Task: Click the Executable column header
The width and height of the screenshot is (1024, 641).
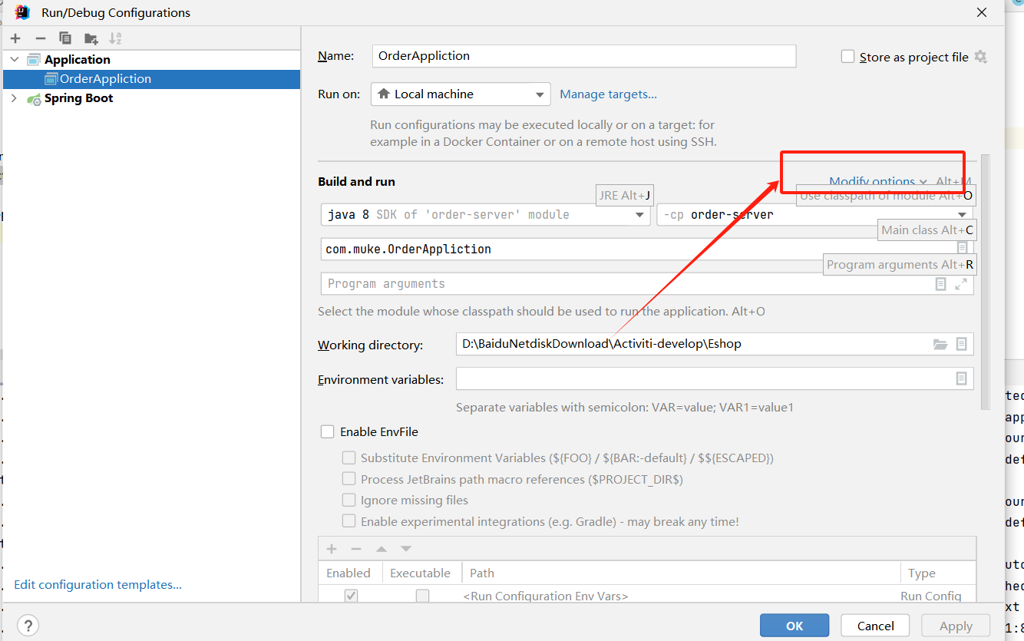Action: [x=420, y=573]
